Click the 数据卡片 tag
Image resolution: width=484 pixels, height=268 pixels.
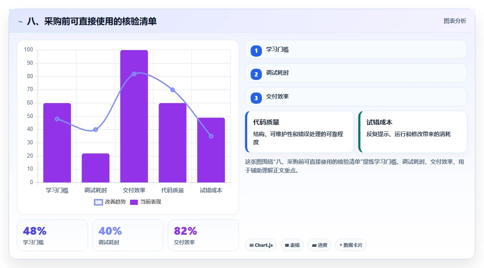pos(350,245)
